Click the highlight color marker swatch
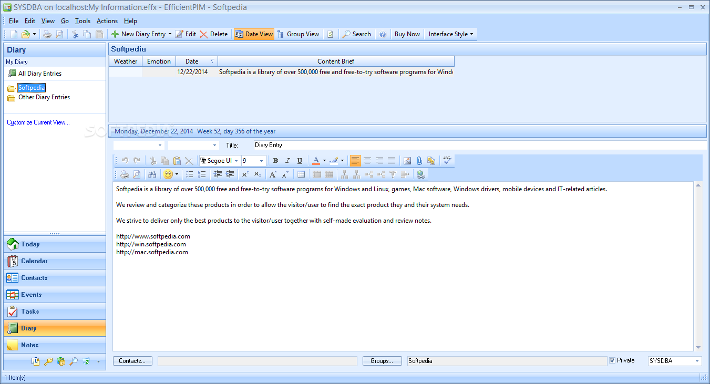Viewport: 710px width, 384px height. (334, 161)
